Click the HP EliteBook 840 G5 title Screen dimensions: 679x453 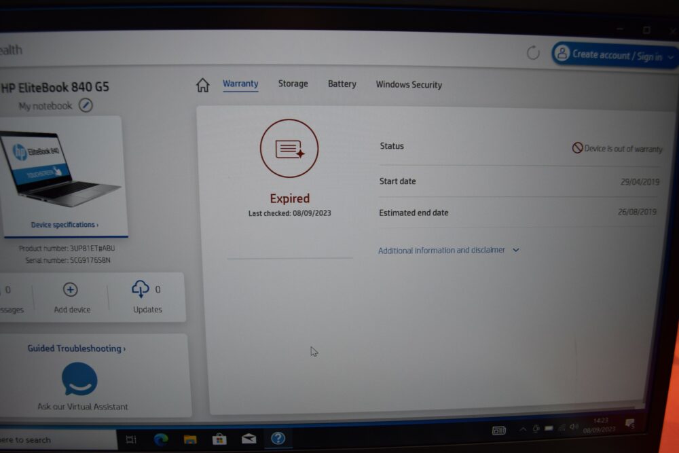(54, 87)
